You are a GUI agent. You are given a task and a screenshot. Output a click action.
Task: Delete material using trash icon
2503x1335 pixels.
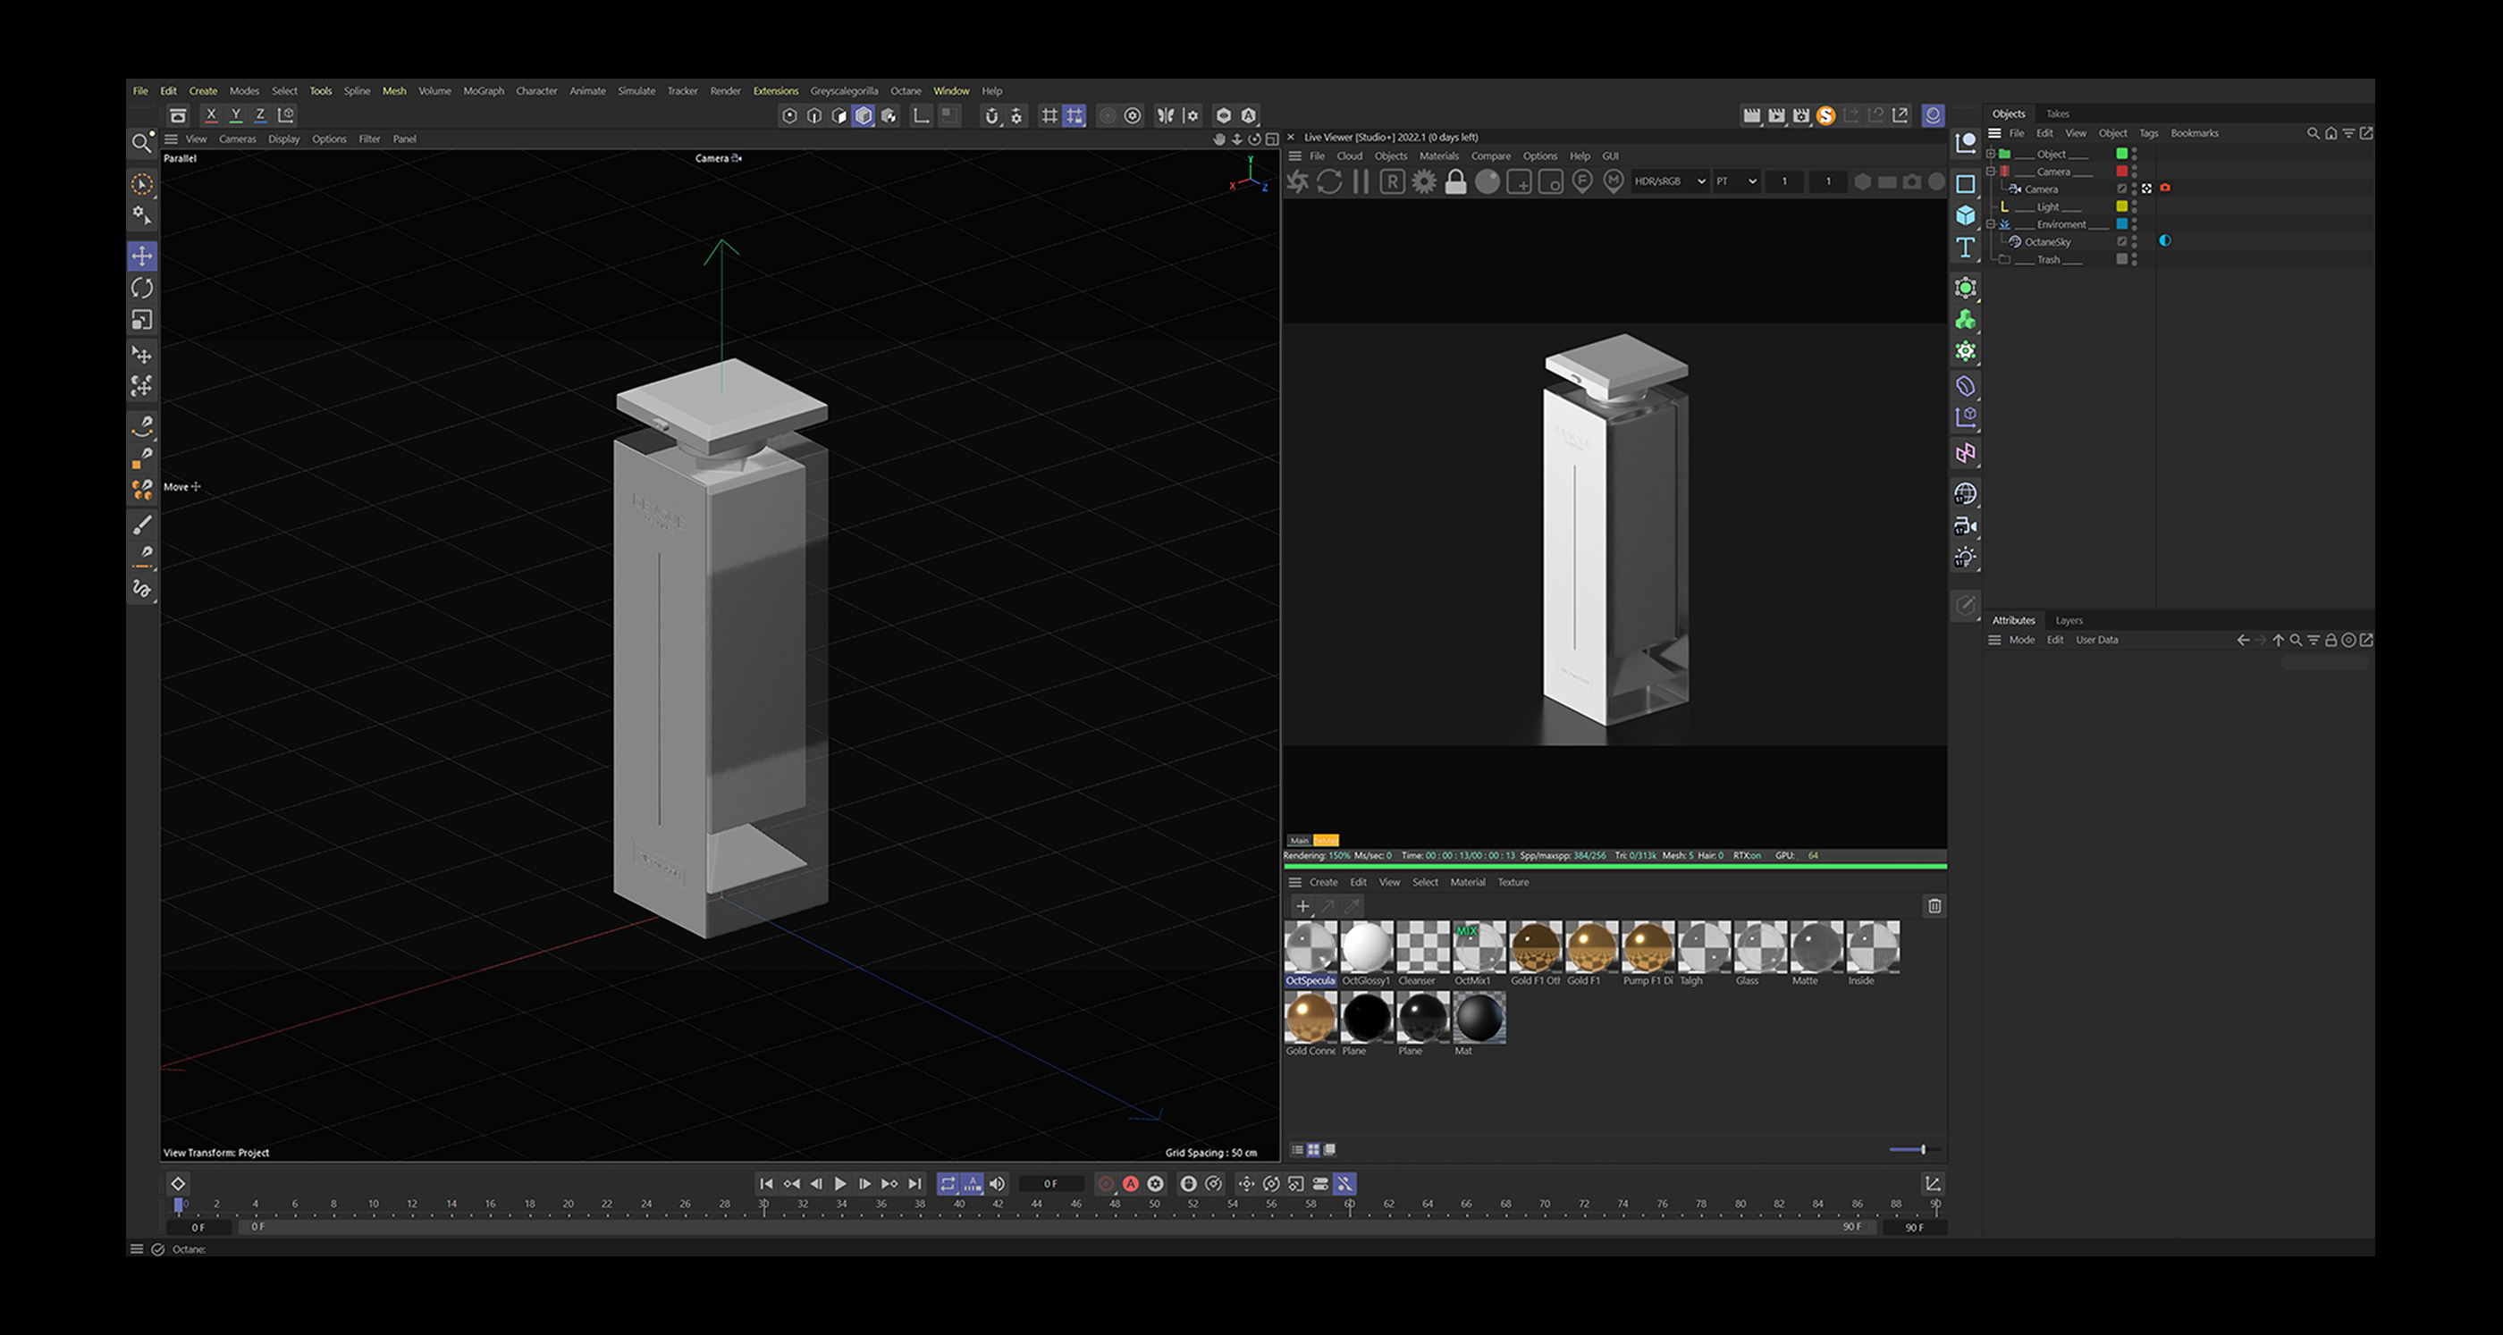(1934, 905)
